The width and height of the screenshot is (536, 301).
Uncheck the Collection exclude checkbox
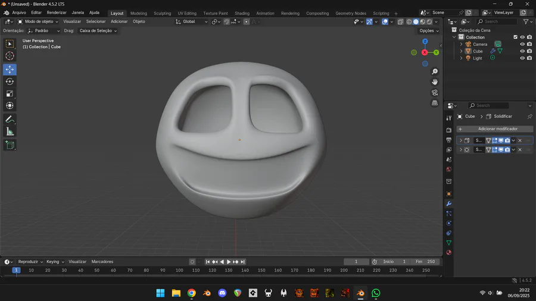516,37
